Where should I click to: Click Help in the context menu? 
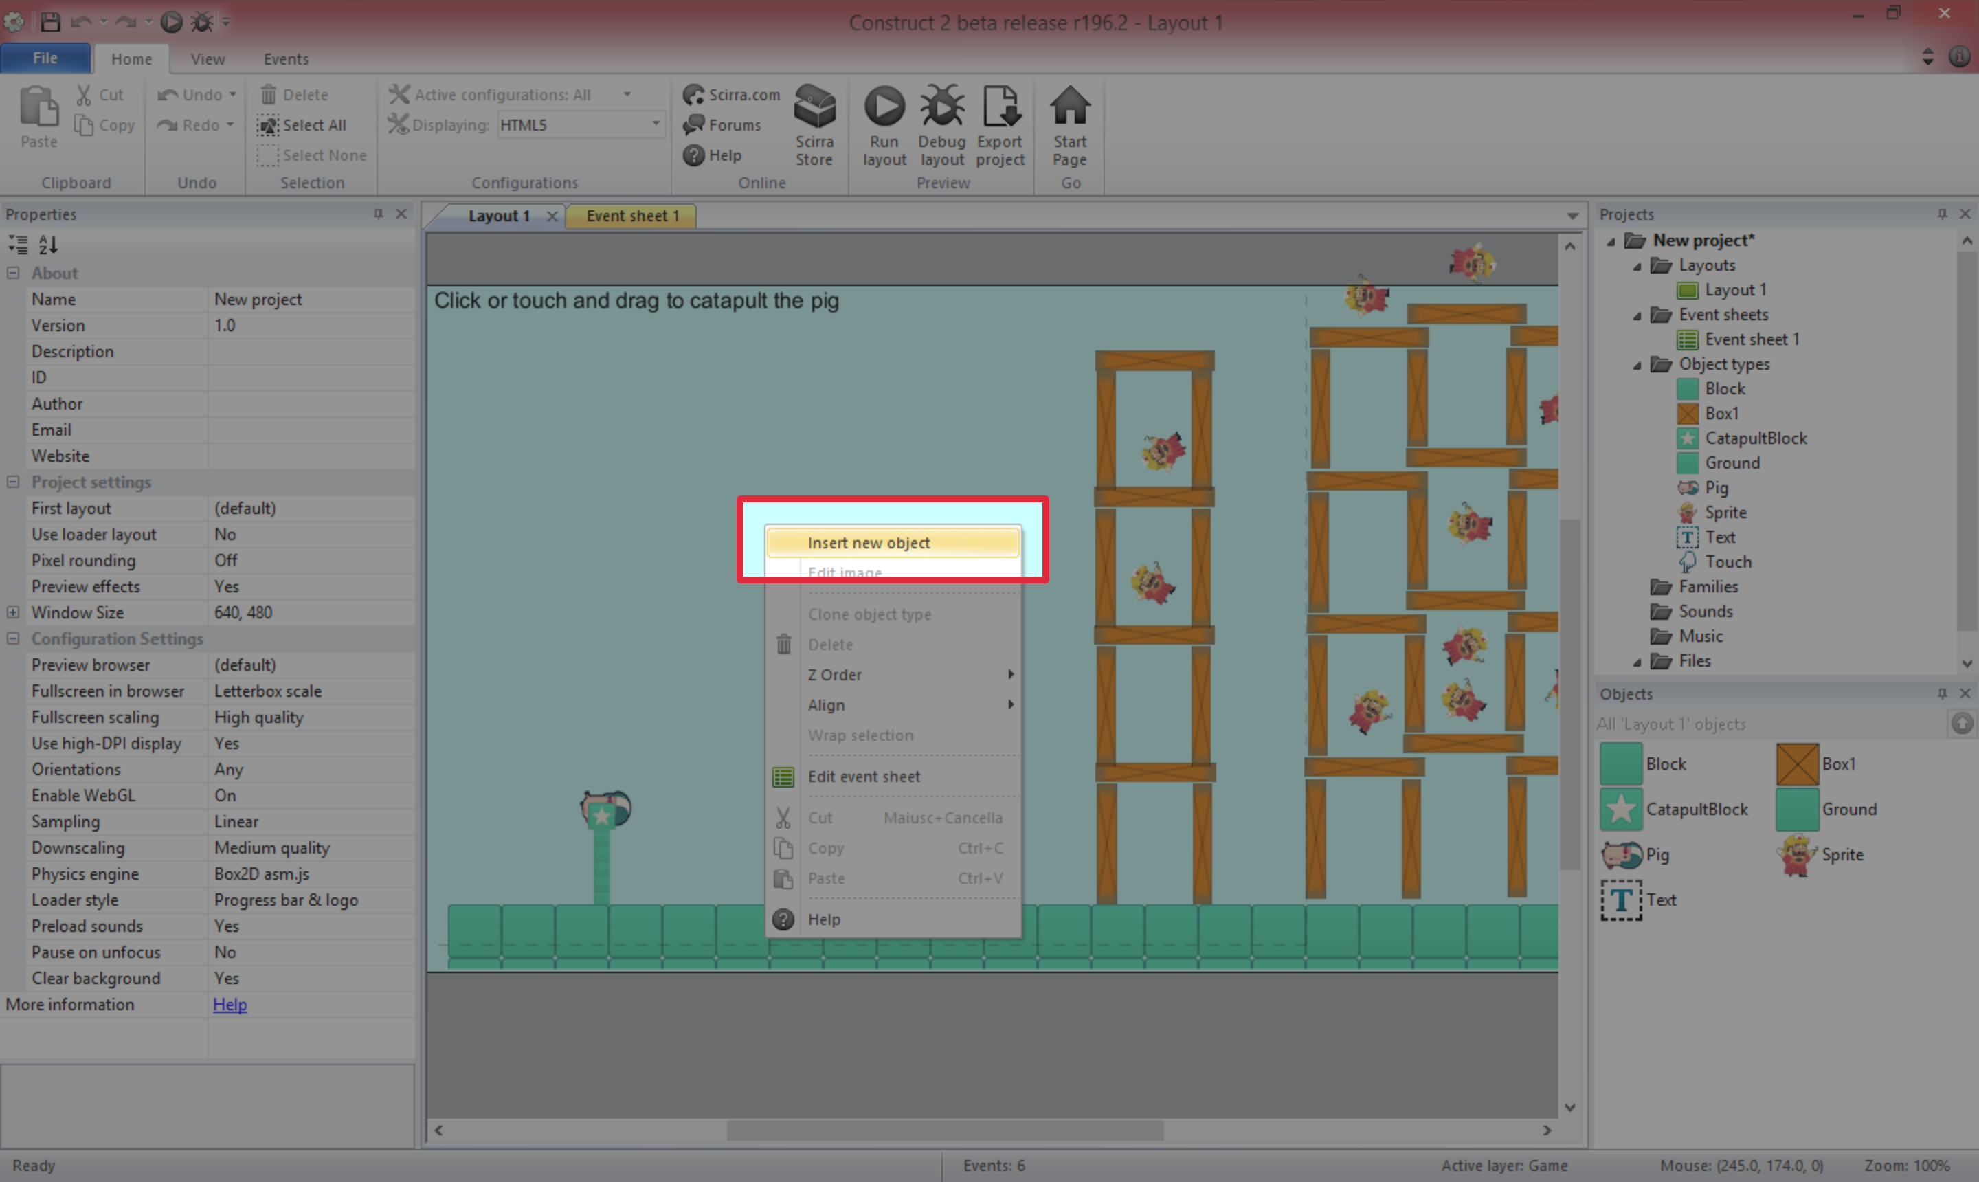pos(893,919)
